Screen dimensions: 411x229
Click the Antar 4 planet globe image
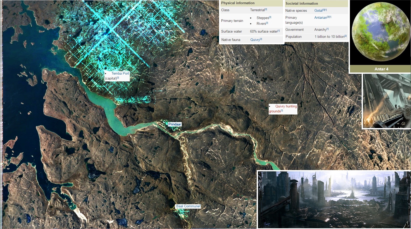click(x=380, y=32)
